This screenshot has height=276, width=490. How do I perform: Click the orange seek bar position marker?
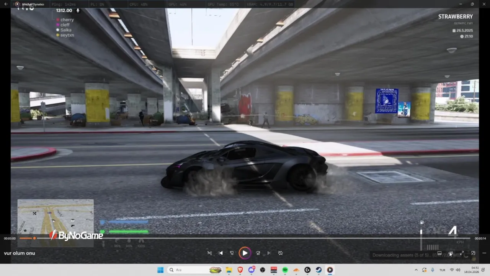click(34, 238)
